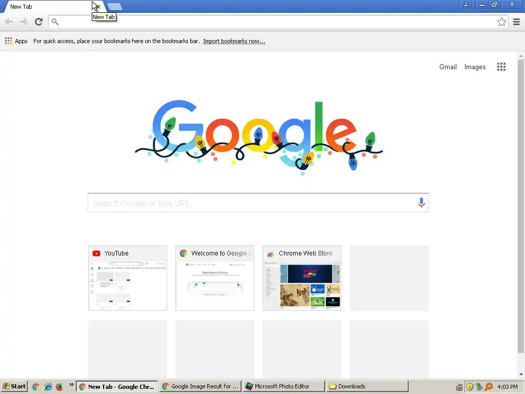Open the Images link
Screen dimensions: 525x394
(x=475, y=67)
